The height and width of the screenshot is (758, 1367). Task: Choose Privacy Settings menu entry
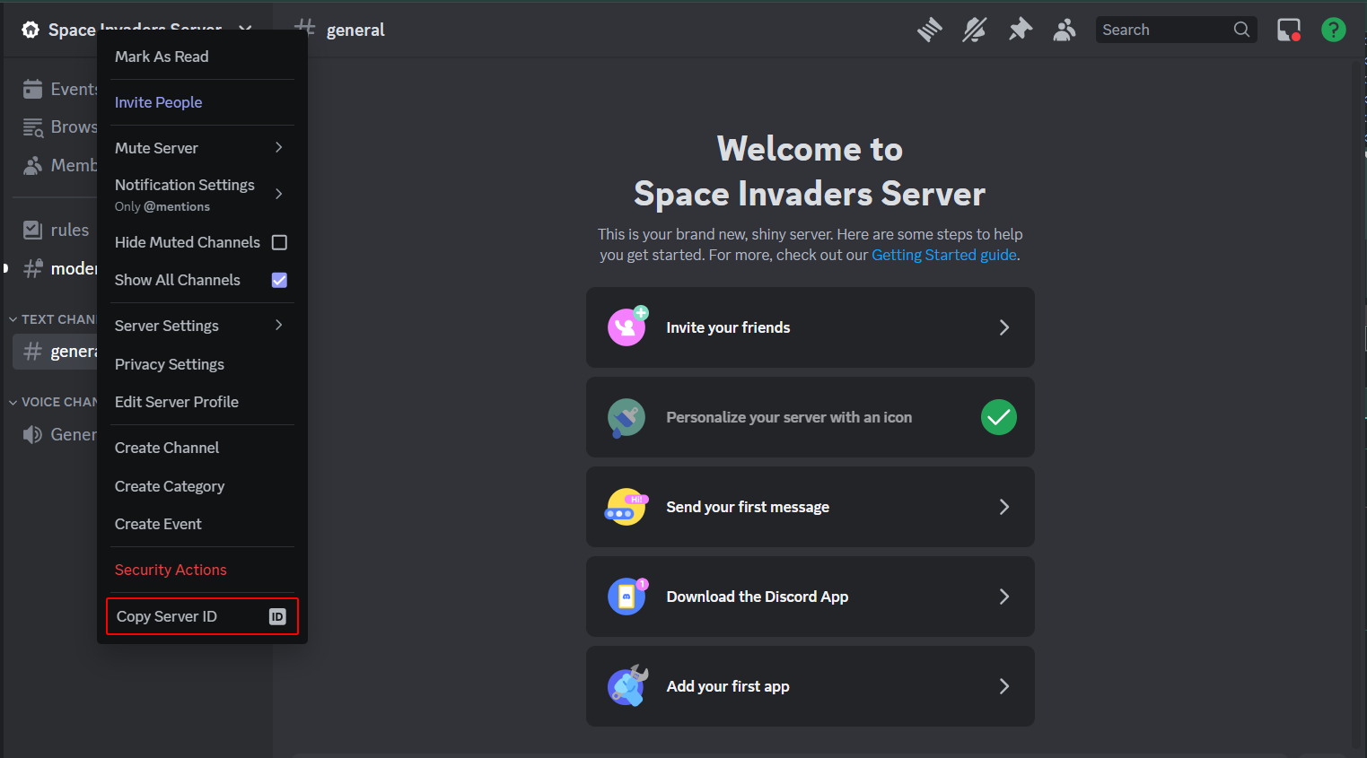pyautogui.click(x=202, y=364)
